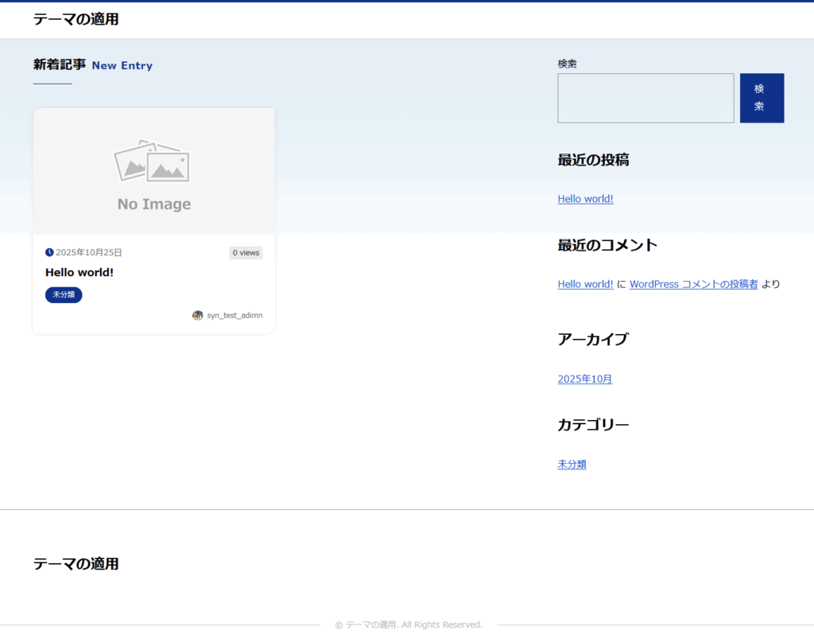Click the 0 views badge

(246, 252)
